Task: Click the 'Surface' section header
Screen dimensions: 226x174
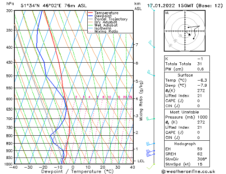Action: [185, 75]
